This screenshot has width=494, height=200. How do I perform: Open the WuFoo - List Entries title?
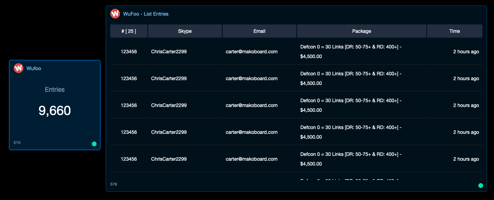(x=146, y=14)
